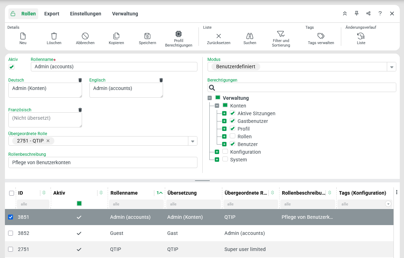Select the Guest role name cell
The width and height of the screenshot is (404, 258).
117,233
